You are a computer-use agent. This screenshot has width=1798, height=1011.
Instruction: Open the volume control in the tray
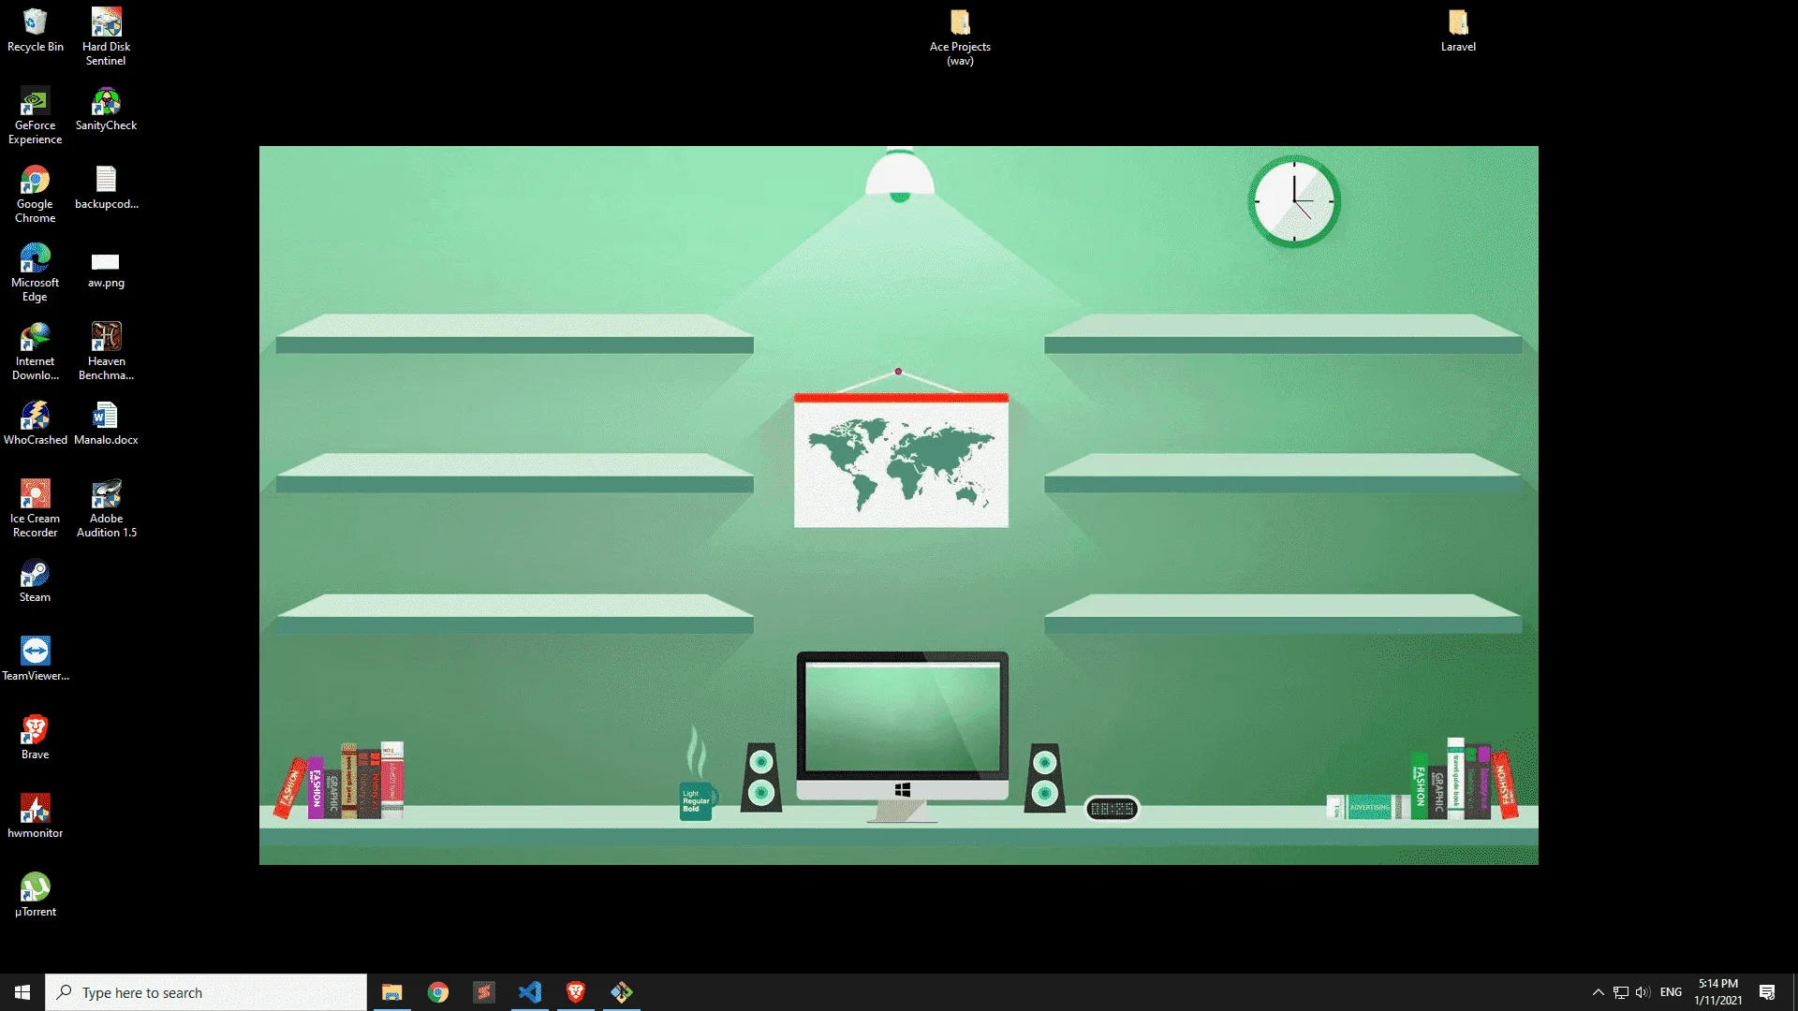pos(1643,992)
